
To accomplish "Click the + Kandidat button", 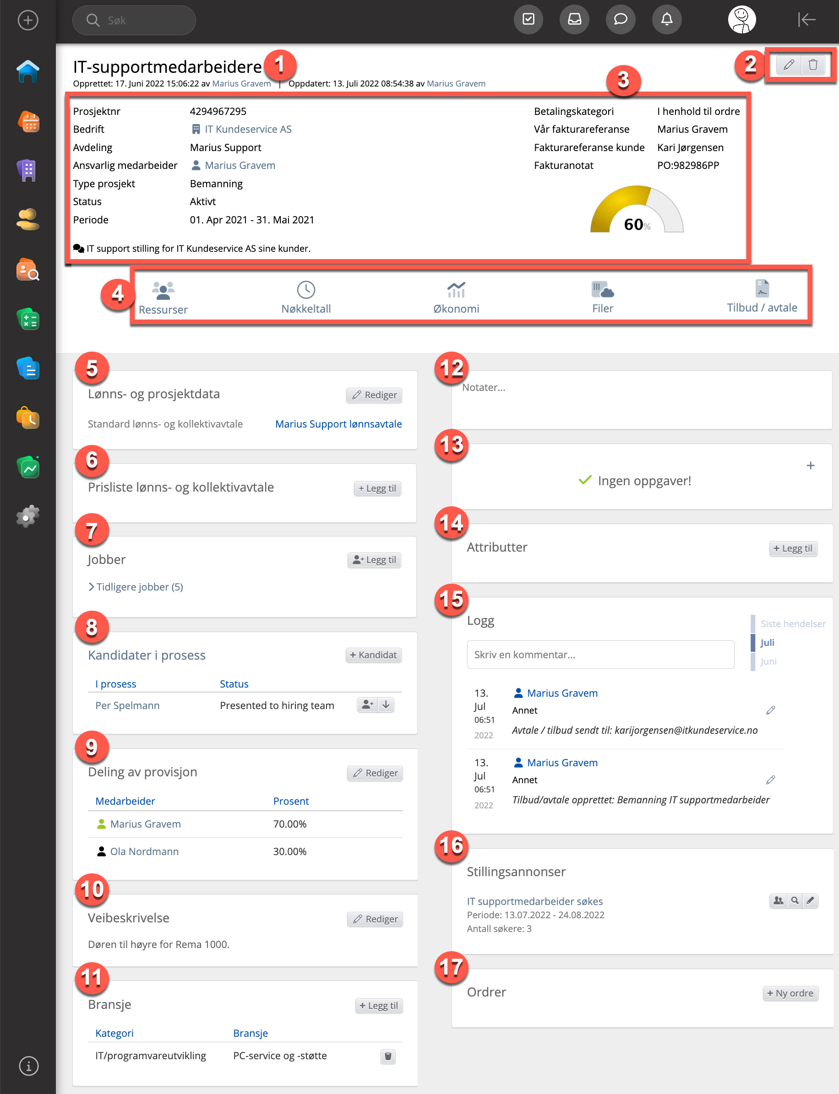I will coord(373,655).
